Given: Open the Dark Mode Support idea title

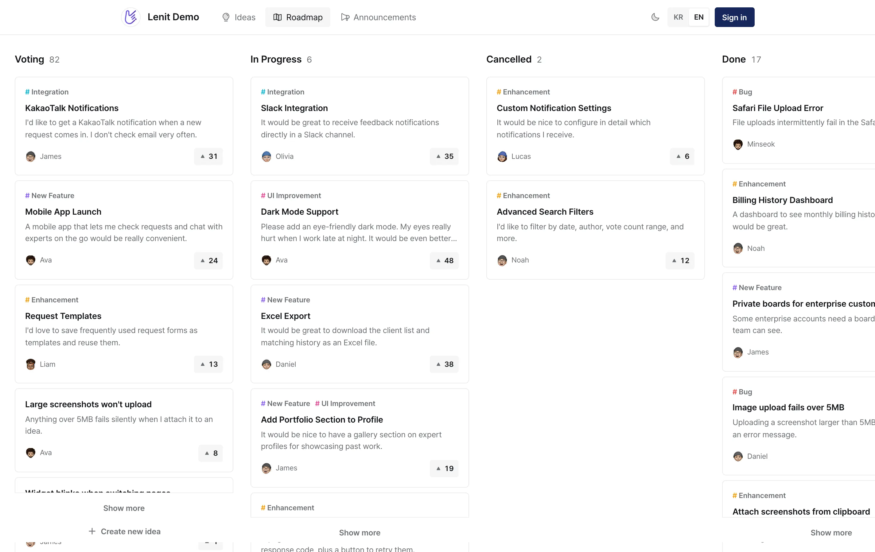Looking at the screenshot, I should click(x=299, y=212).
